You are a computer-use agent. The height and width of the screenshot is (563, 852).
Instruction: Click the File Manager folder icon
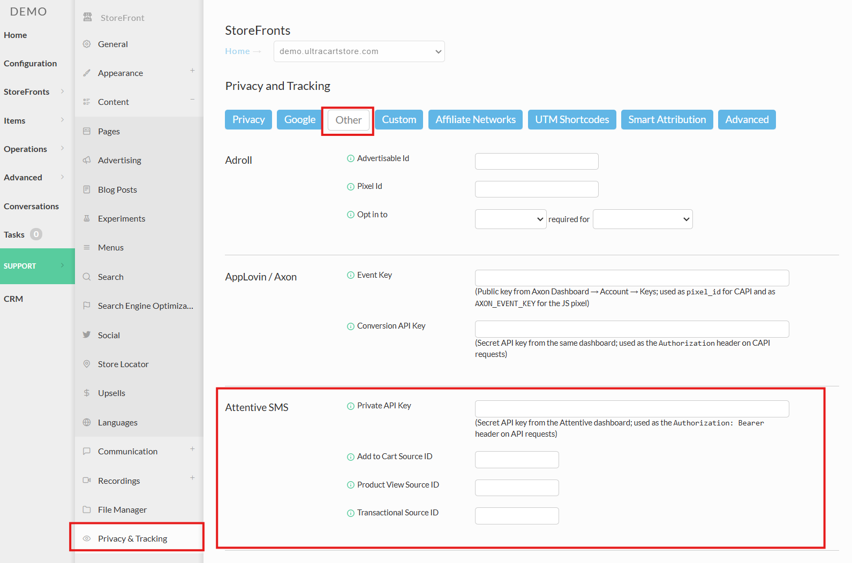click(87, 509)
